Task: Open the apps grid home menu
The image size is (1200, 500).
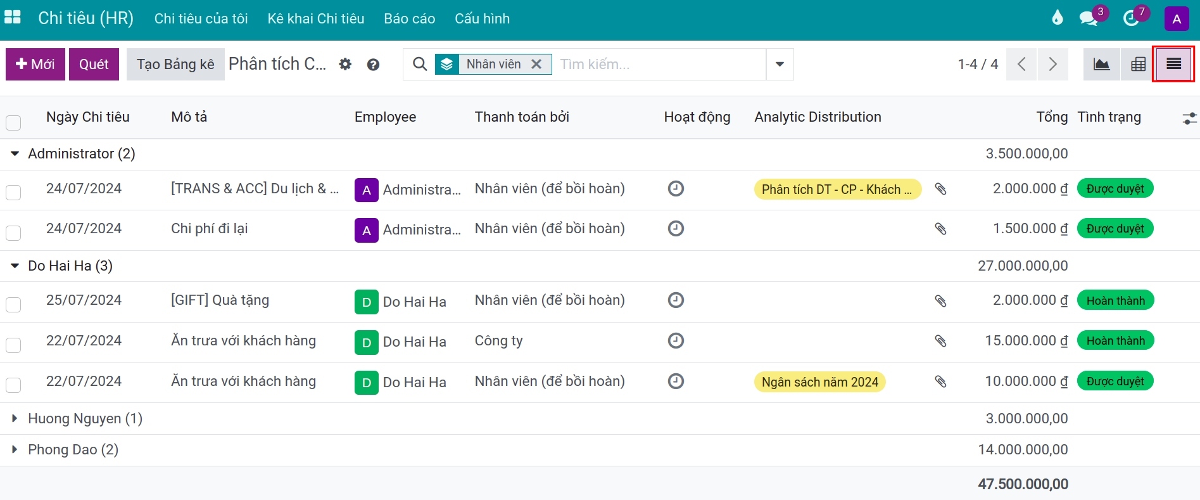Action: [x=13, y=18]
